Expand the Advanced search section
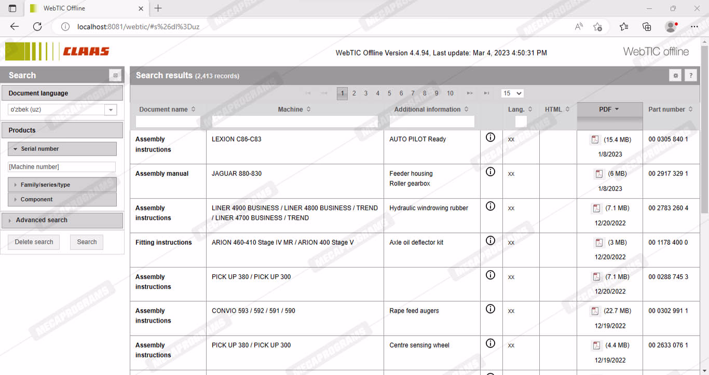 pyautogui.click(x=62, y=220)
